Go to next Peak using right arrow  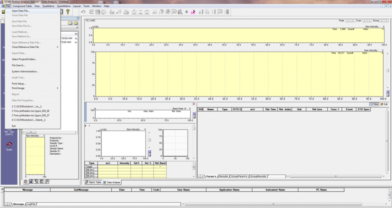pos(352,21)
